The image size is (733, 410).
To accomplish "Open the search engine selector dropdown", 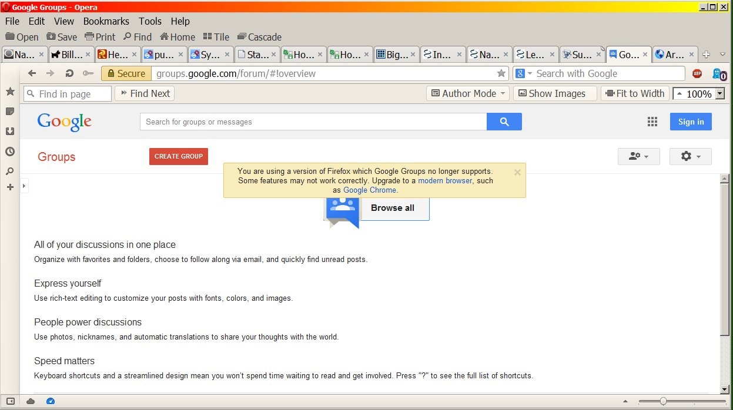I will tap(524, 73).
